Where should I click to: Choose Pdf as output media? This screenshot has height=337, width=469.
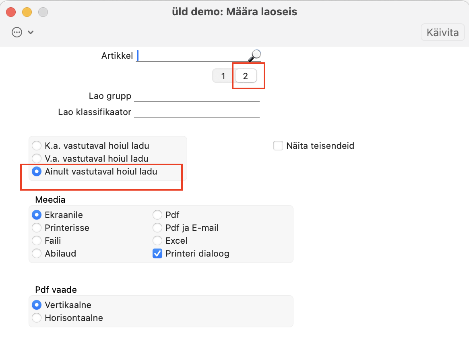(157, 215)
